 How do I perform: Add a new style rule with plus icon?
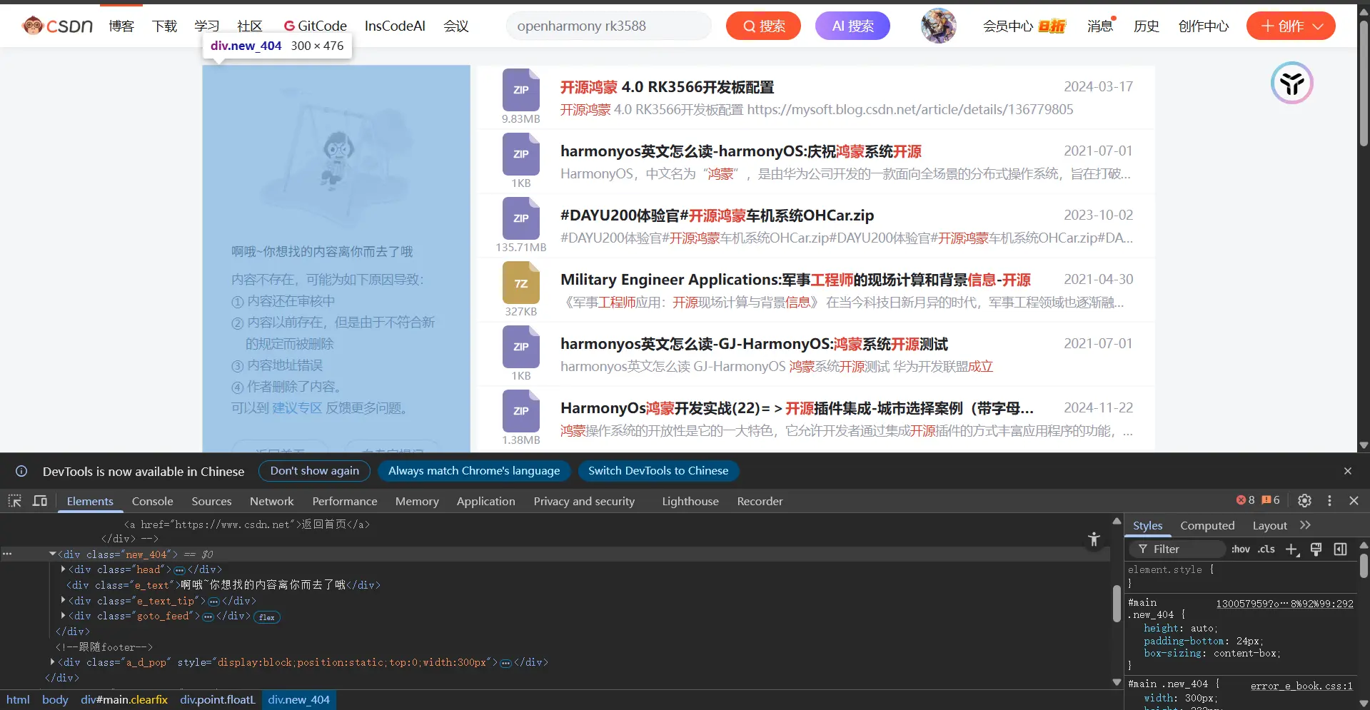pos(1292,549)
